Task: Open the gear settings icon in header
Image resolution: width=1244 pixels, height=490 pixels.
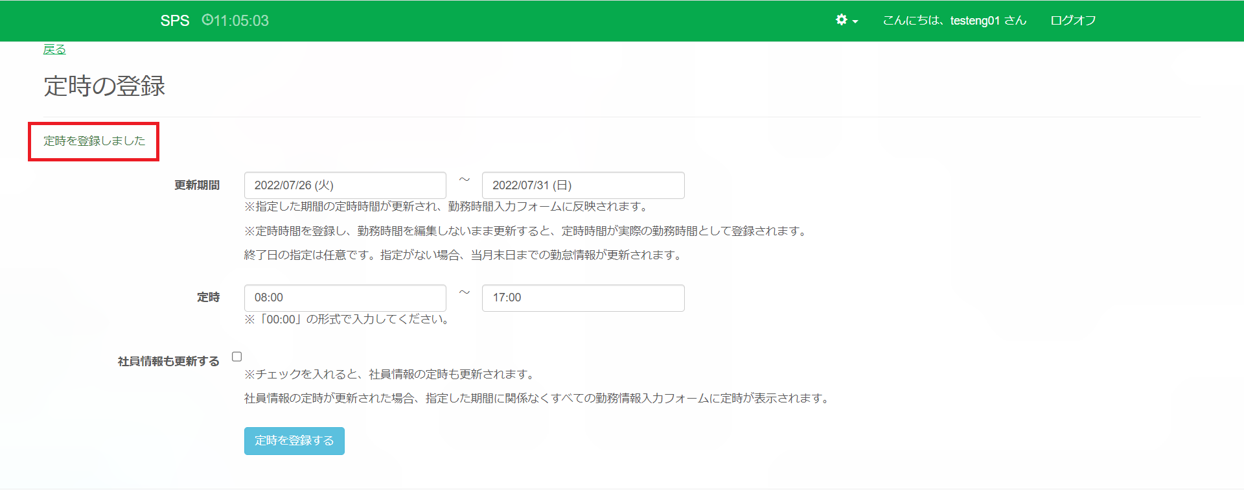Action: coord(841,20)
